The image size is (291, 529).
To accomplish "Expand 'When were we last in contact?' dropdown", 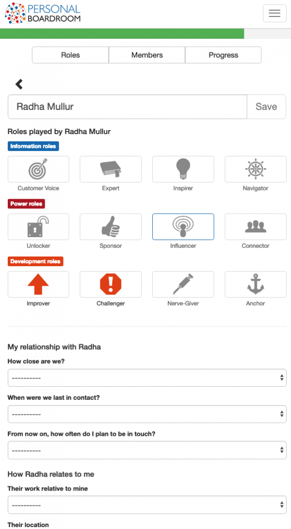I will point(147,414).
